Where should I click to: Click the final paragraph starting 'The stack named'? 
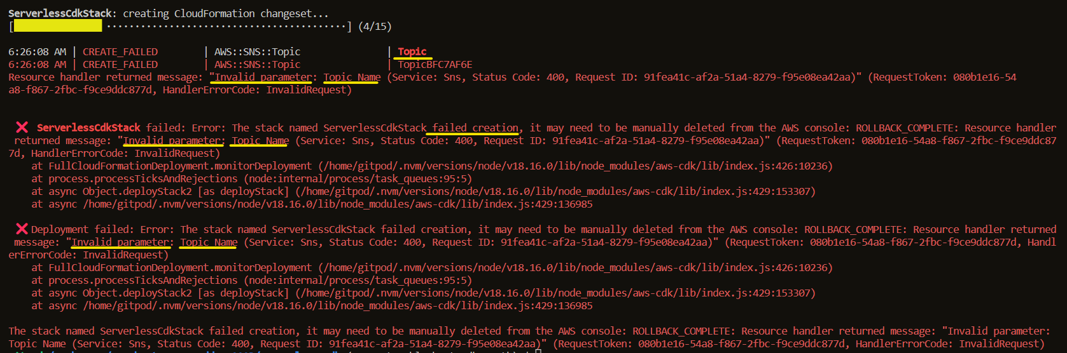(531, 337)
